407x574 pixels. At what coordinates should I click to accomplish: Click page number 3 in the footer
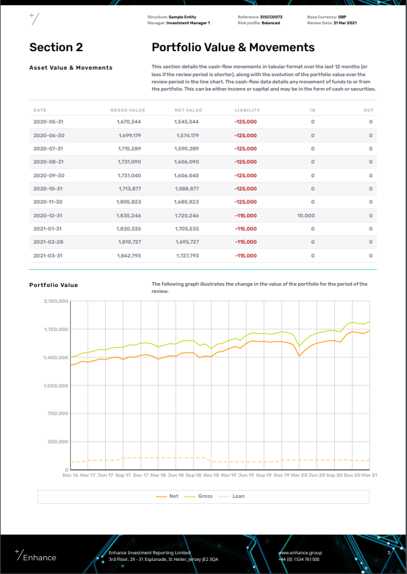tap(389, 553)
